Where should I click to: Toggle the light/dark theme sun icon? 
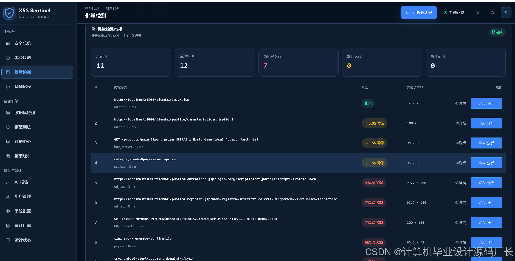[478, 13]
